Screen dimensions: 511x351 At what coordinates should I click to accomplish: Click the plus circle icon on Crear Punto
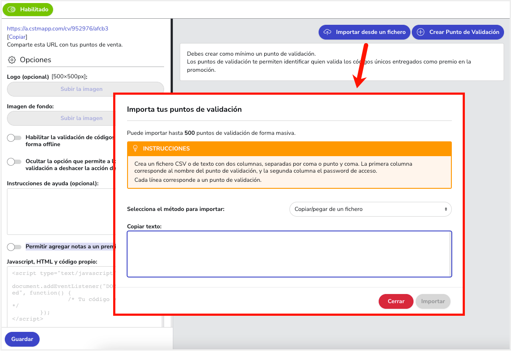click(x=420, y=32)
